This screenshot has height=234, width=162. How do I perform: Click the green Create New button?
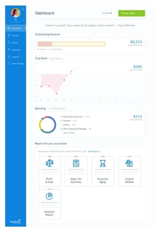pos(129,13)
